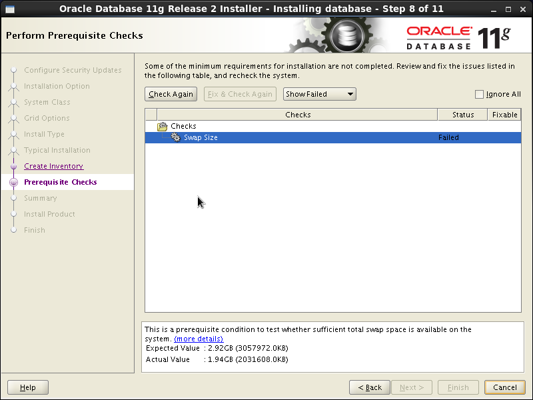Open the Show Failed dropdown
This screenshot has height=400, width=533.
[x=320, y=94]
